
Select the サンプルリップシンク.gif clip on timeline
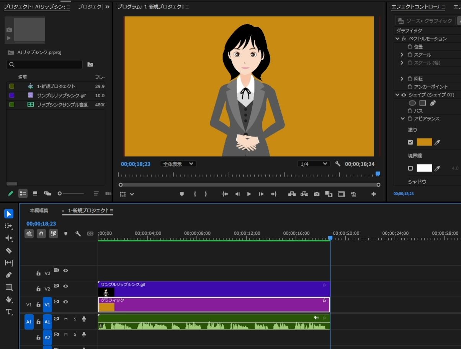(214, 289)
